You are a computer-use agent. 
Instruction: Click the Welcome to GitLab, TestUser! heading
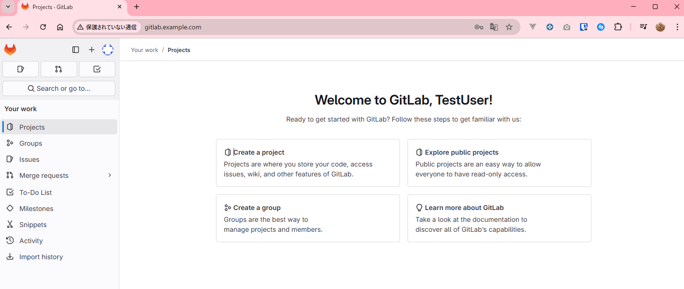point(404,100)
